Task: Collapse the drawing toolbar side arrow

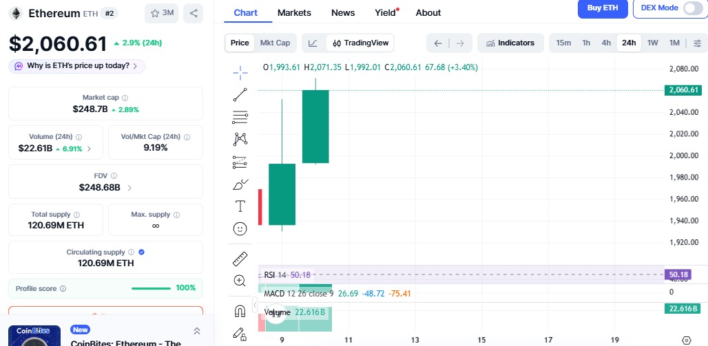Action: (255, 305)
